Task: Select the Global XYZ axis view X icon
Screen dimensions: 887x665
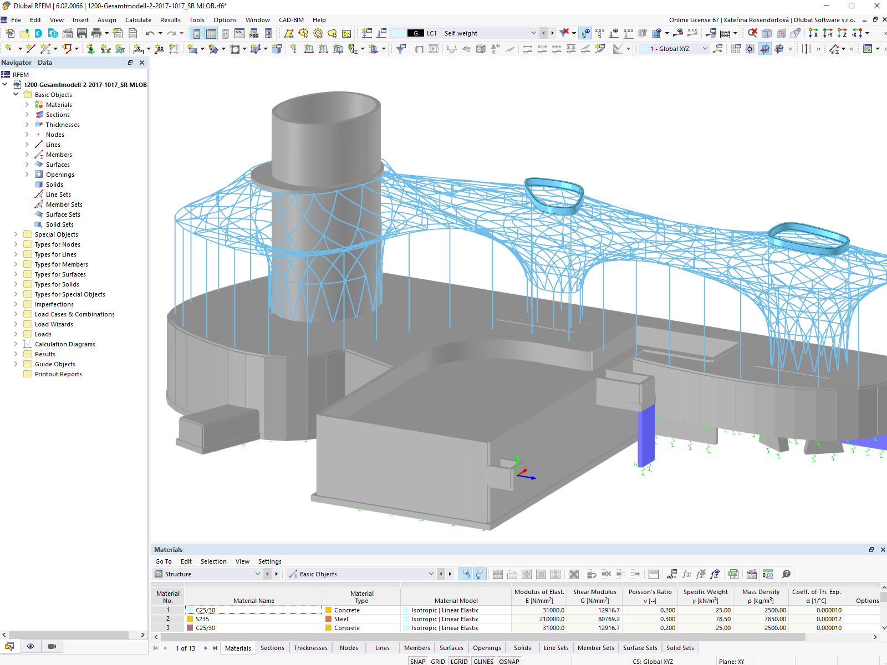Action: point(814,33)
